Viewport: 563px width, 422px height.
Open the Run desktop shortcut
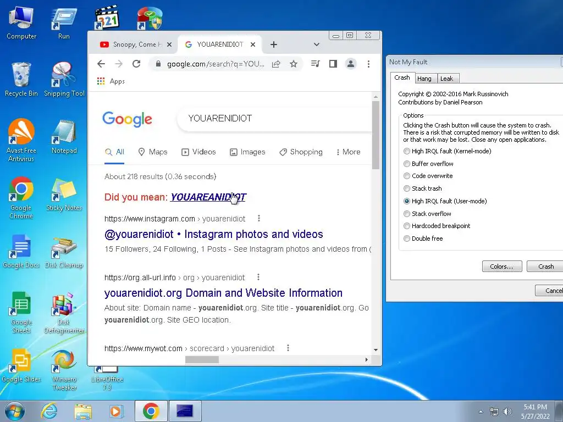(64, 23)
